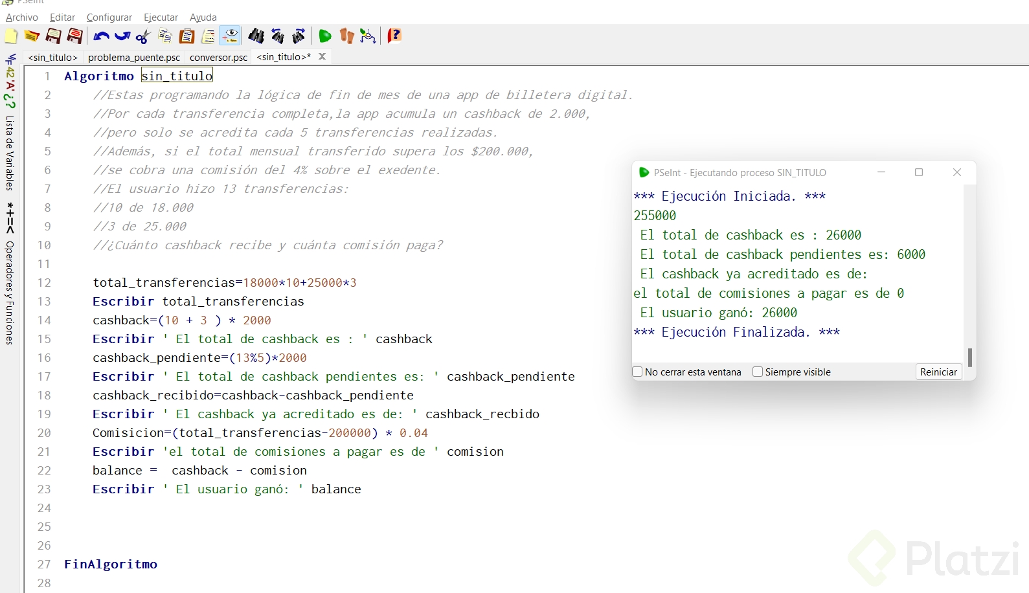Click 'cashback_recbido' on line 19

point(482,414)
